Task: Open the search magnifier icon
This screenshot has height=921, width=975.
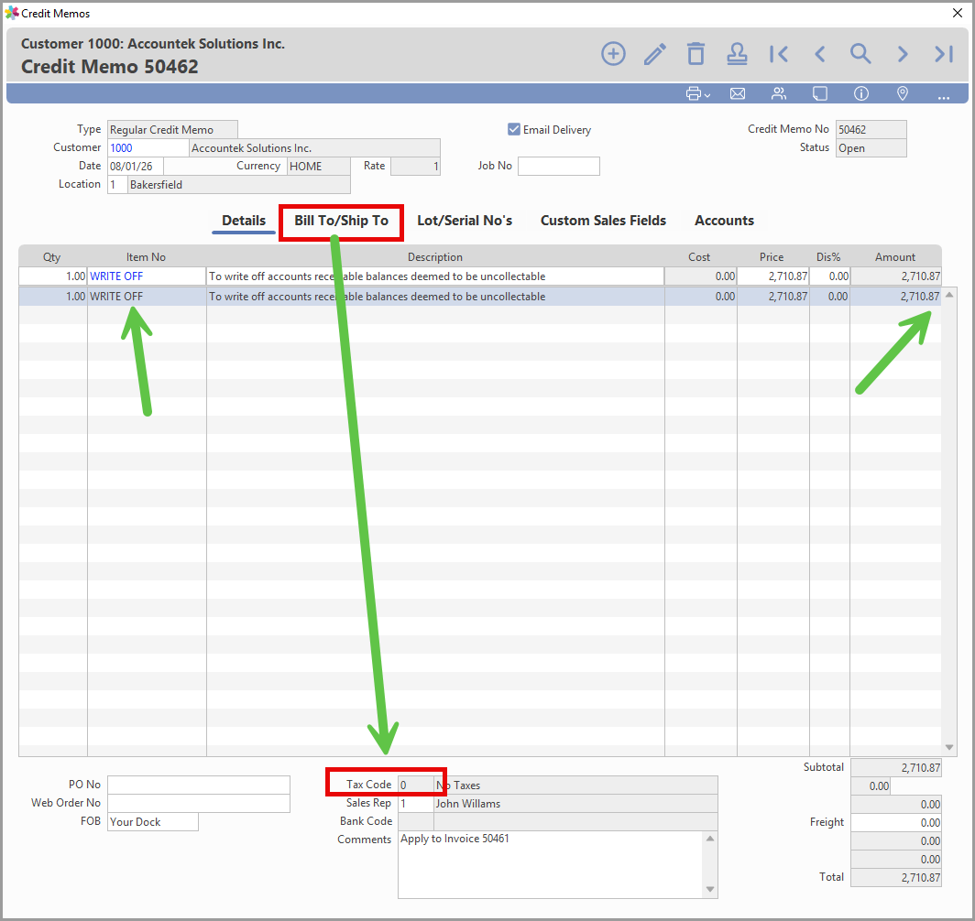Action: [x=860, y=54]
